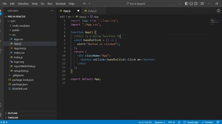Click the unsaved dot on App.js tab
222x124 pixels.
click(x=78, y=11)
